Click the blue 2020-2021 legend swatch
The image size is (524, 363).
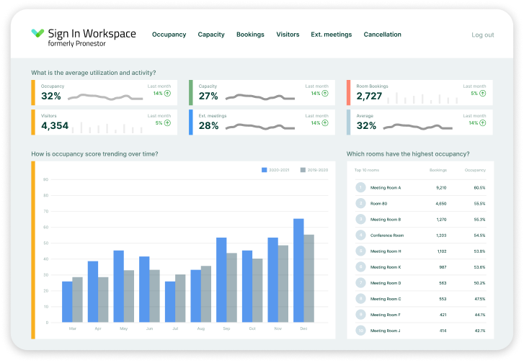[264, 170]
